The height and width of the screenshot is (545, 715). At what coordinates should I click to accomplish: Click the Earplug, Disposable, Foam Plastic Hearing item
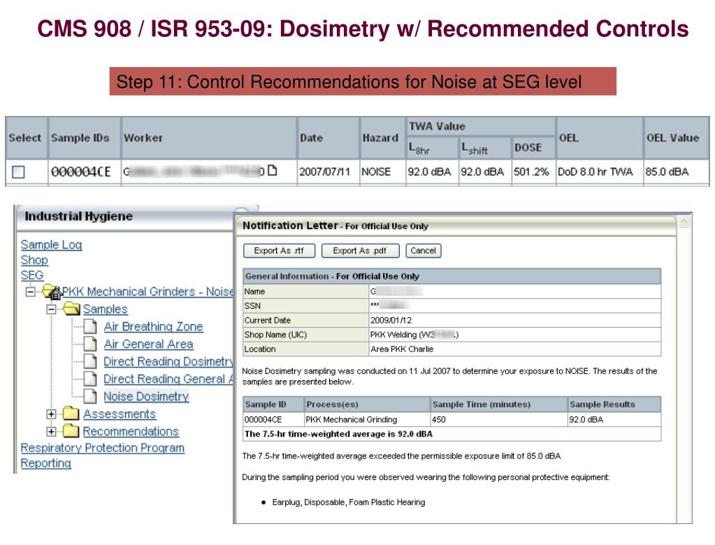tap(348, 502)
